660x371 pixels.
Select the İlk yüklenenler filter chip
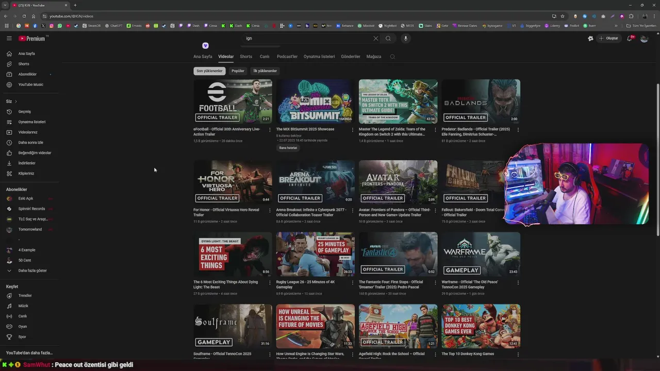pos(265,71)
